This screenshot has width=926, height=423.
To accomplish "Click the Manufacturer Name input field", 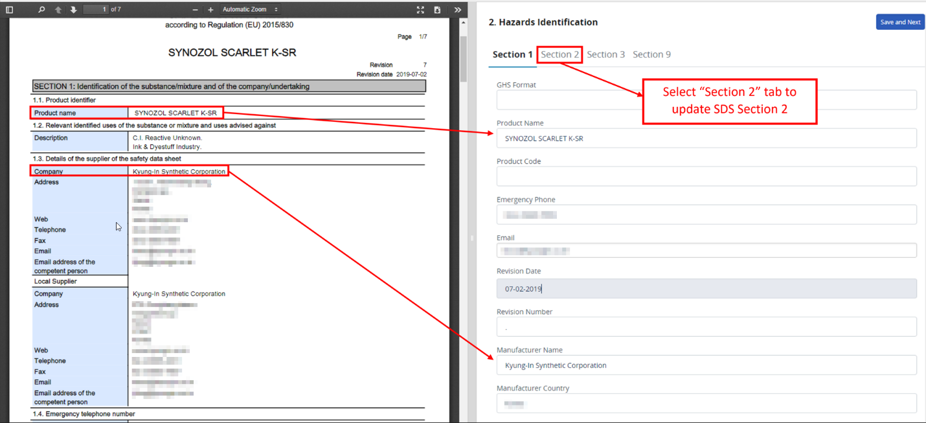I will 706,365.
